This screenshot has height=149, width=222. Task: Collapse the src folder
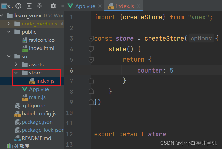[x=9, y=56]
